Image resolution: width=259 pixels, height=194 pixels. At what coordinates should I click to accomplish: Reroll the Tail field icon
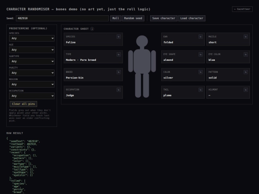pyautogui.click(x=200, y=90)
